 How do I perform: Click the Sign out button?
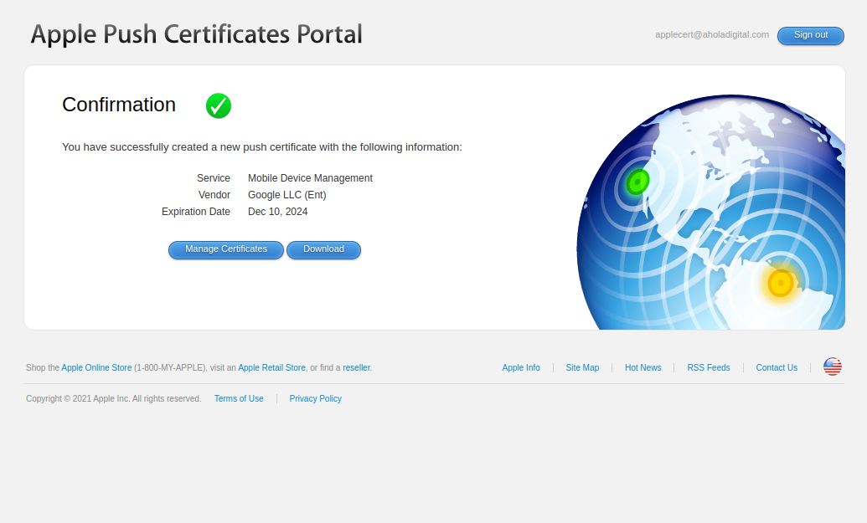[x=811, y=35]
